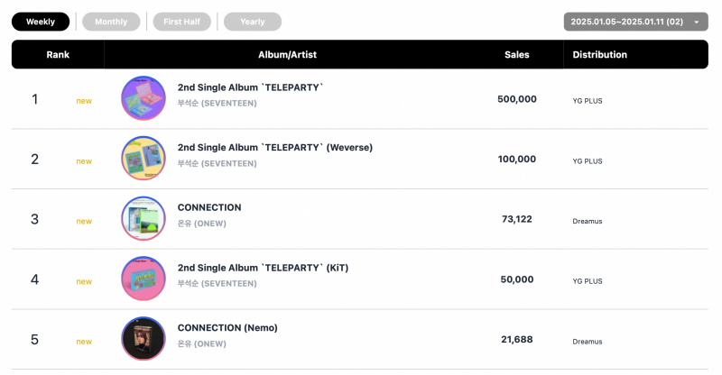Click the CONNECTION album cover image
Viewport: 722px width, 375px height.
(143, 218)
